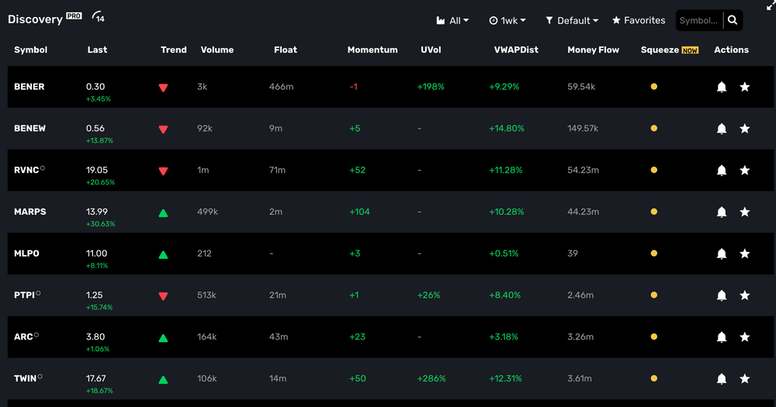Open the Default filter dropdown

pos(572,21)
